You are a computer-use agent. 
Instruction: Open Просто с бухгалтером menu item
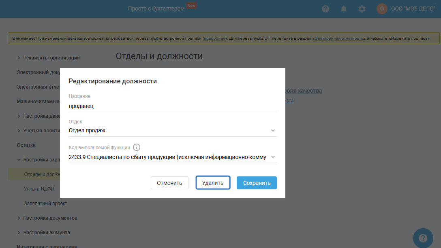[156, 9]
